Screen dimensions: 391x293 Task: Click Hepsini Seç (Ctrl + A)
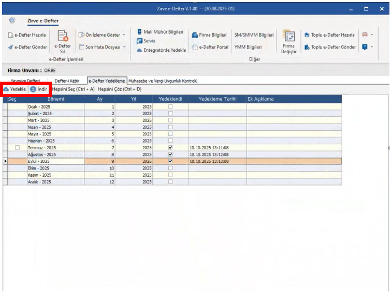pos(73,89)
